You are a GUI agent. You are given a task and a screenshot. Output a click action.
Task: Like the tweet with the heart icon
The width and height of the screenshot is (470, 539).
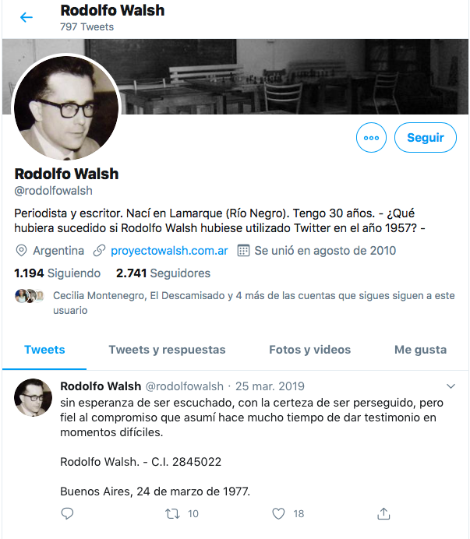point(278,513)
